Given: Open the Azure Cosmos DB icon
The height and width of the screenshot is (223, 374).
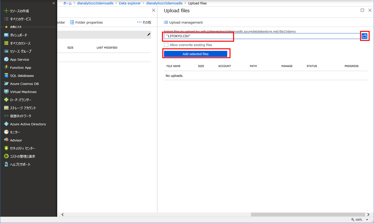Looking at the screenshot, I should (6, 83).
